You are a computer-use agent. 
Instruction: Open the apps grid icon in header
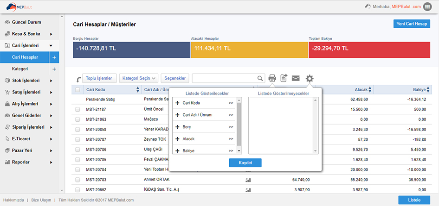click(427, 6)
